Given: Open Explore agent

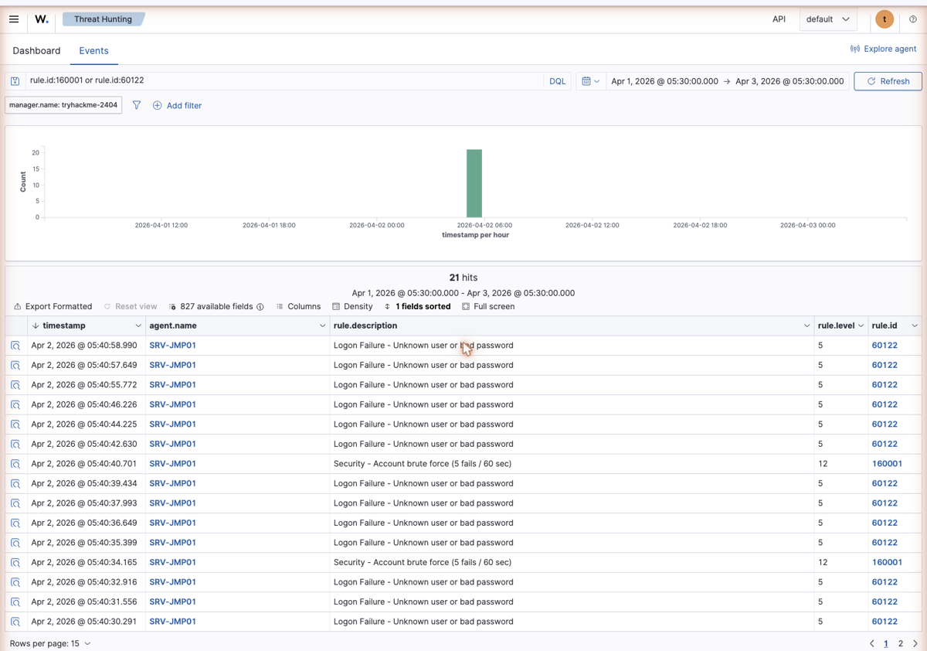Looking at the screenshot, I should coord(883,49).
